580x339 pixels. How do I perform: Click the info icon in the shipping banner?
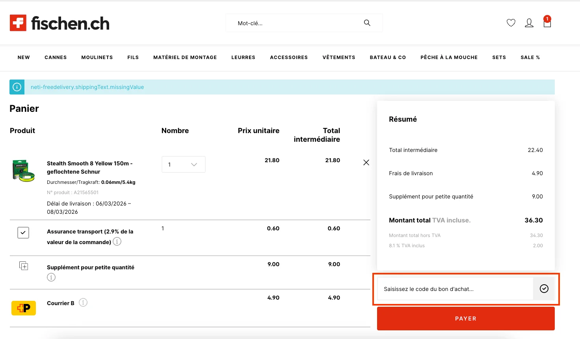pyautogui.click(x=17, y=87)
